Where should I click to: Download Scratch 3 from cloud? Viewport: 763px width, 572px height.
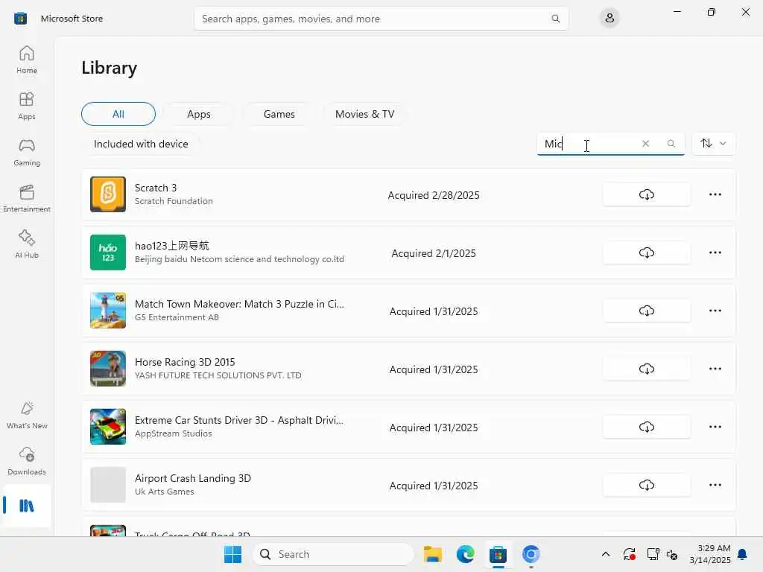point(646,194)
